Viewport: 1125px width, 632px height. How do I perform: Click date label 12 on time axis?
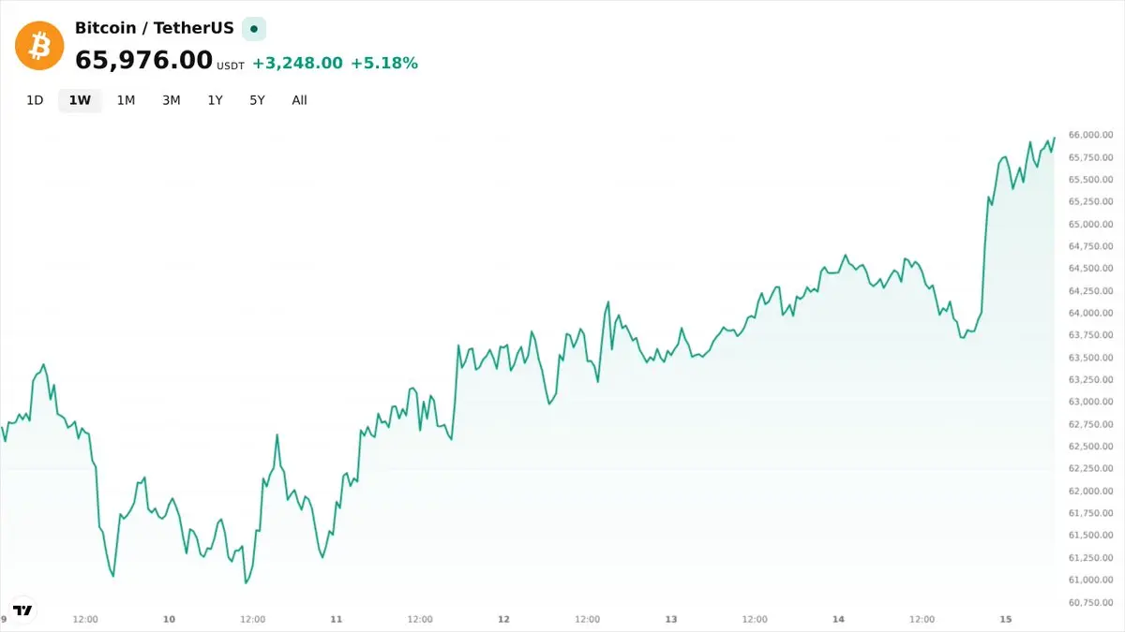coord(503,619)
